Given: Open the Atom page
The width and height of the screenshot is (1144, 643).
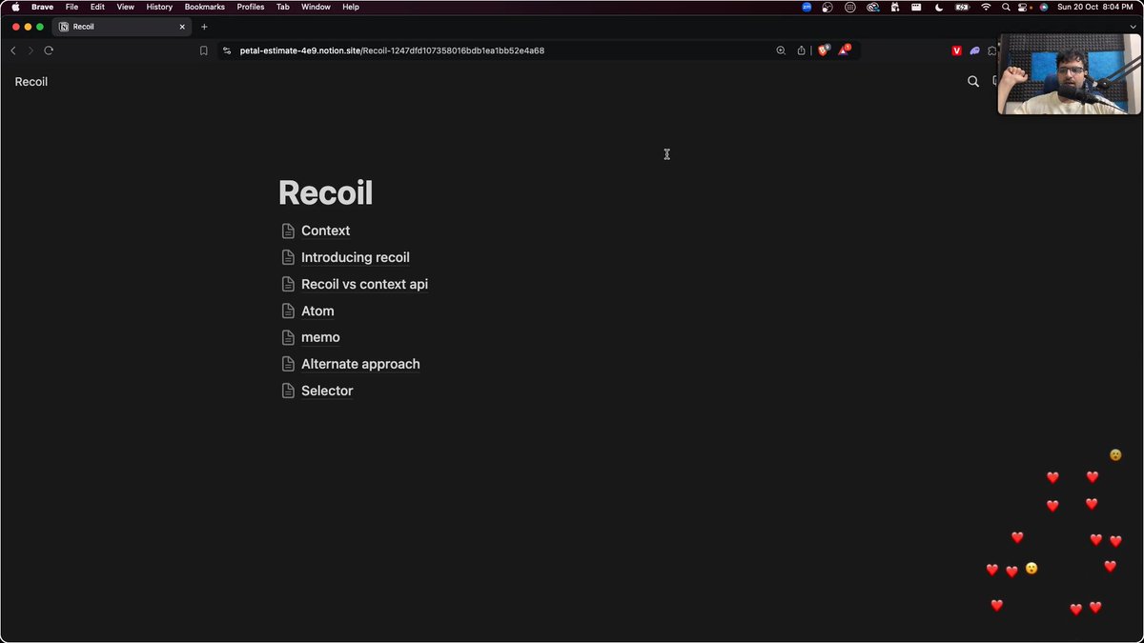Looking at the screenshot, I should point(317,311).
